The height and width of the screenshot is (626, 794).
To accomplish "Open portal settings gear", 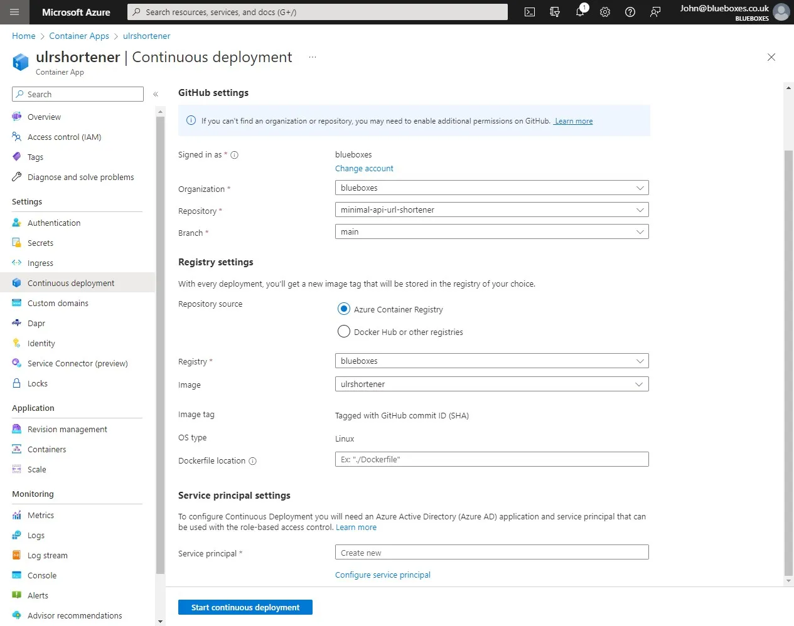I will 605,12.
